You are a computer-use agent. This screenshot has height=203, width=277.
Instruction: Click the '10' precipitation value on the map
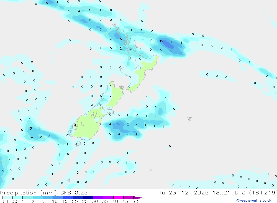click(x=161, y=41)
